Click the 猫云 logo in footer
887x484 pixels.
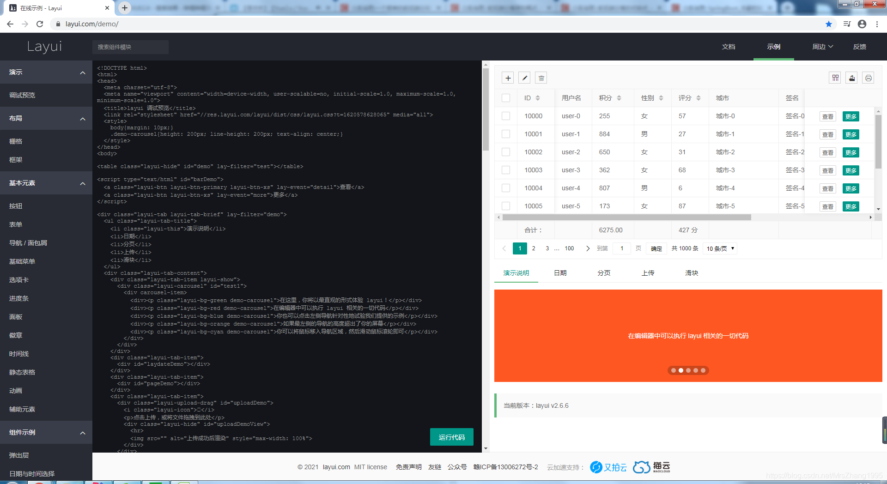click(651, 467)
